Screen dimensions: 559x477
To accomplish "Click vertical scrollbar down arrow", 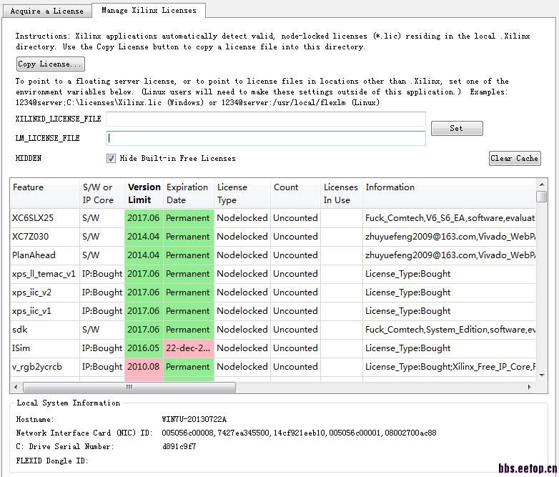I will [x=542, y=375].
